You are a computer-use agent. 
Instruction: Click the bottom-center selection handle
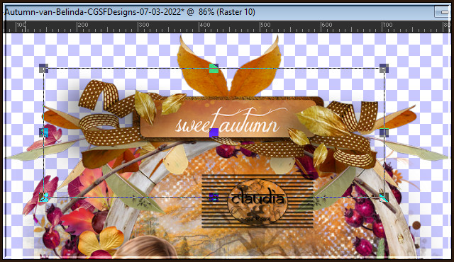pyautogui.click(x=214, y=198)
